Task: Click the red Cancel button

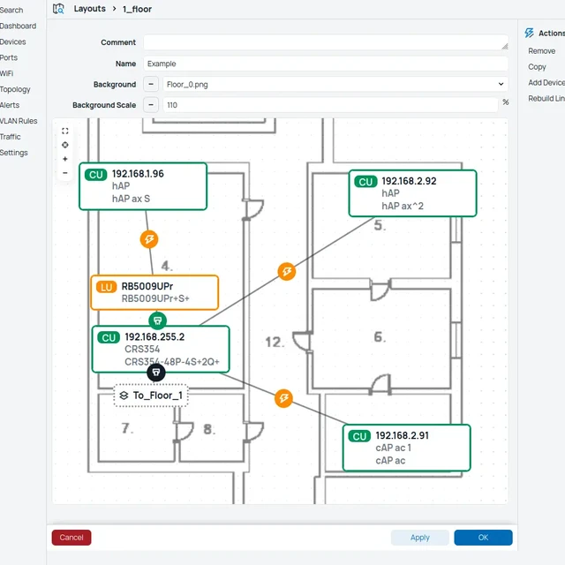Action: coord(72,538)
